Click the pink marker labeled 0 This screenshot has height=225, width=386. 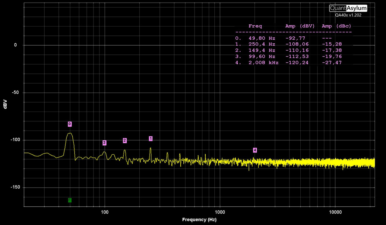point(70,124)
